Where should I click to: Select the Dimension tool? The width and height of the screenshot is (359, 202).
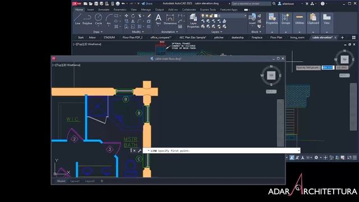pos(170,19)
